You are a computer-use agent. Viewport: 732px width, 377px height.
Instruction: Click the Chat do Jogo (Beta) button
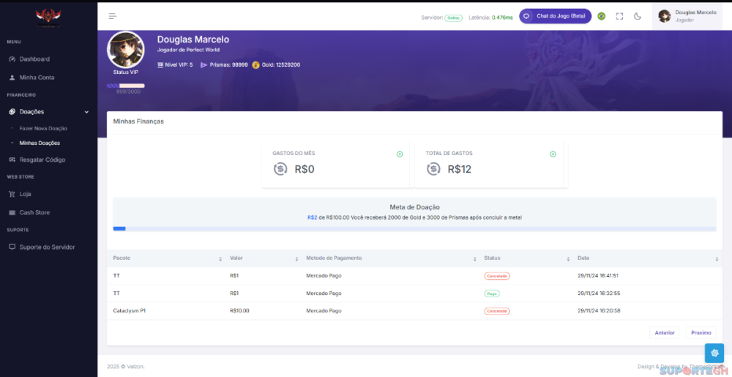click(556, 16)
